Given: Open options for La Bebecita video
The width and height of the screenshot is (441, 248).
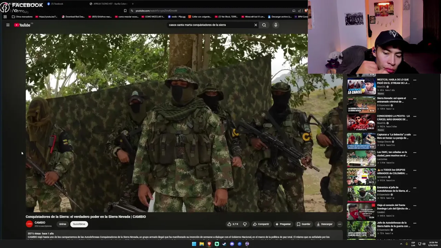Looking at the screenshot, I should [x=414, y=135].
